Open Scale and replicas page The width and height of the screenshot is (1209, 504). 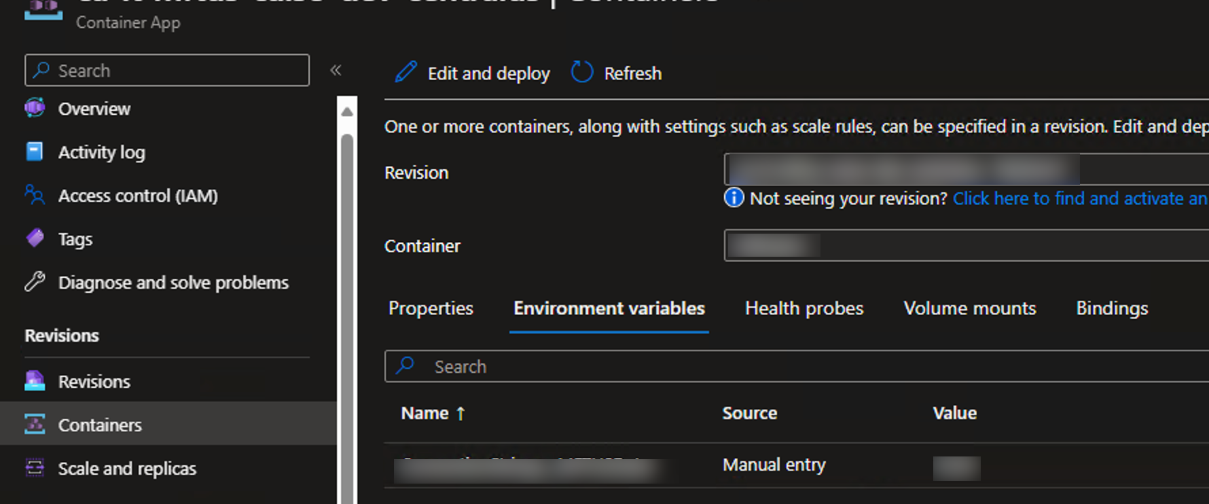(127, 469)
